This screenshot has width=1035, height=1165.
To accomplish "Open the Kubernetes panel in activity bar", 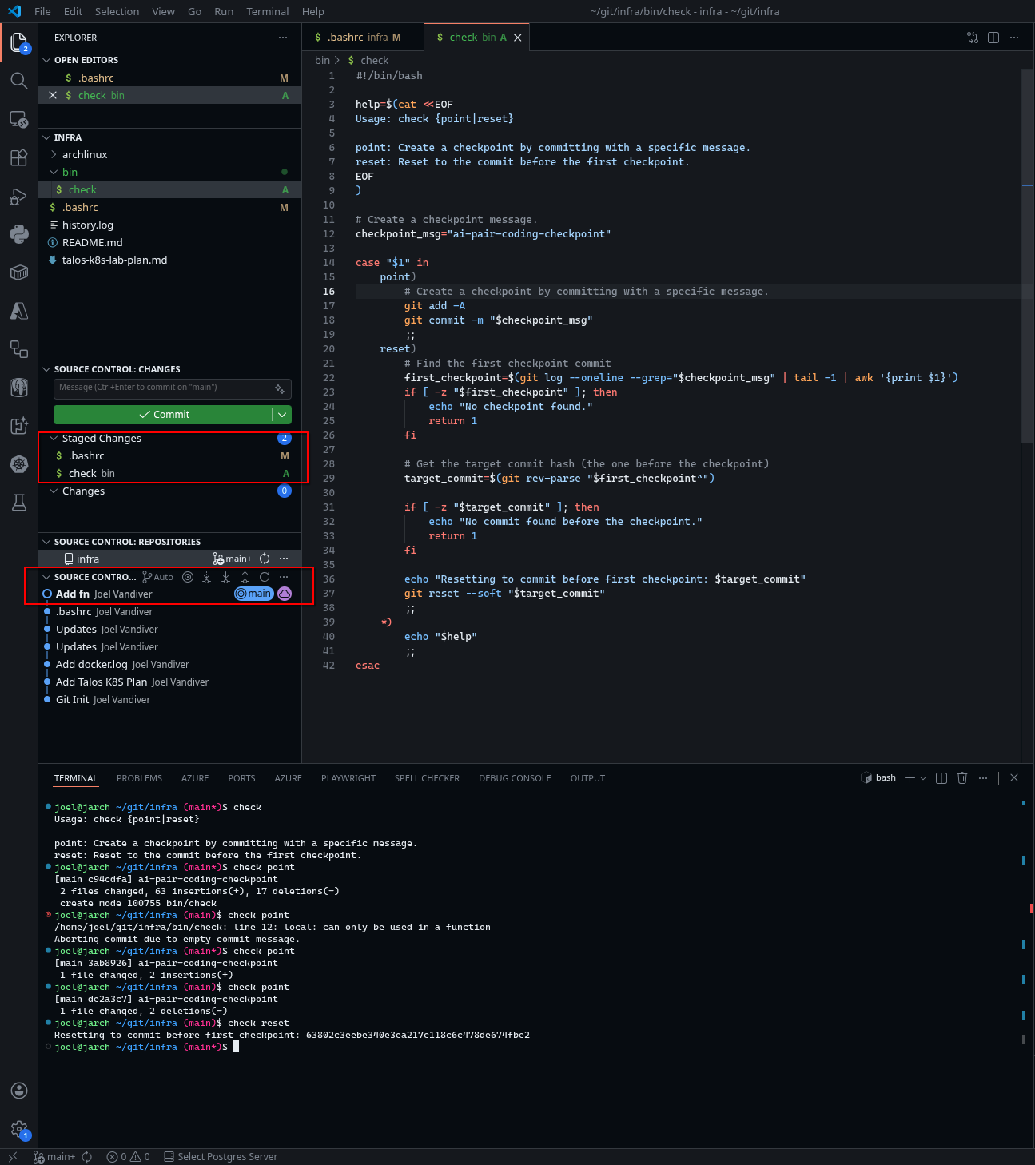I will tap(18, 464).
